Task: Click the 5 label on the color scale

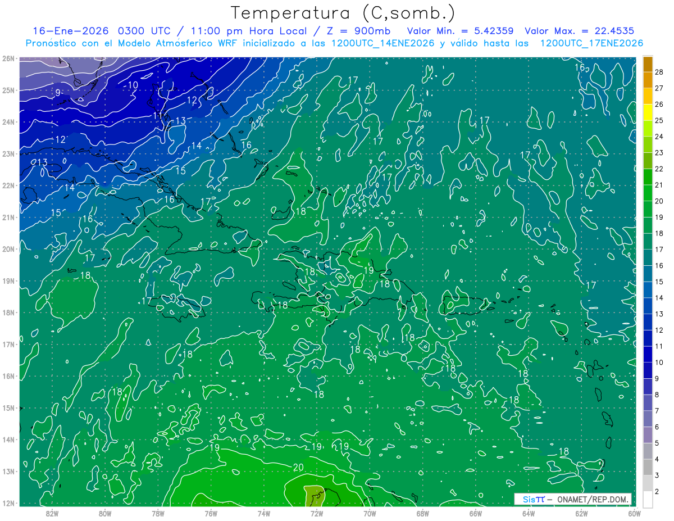Action: (x=657, y=443)
